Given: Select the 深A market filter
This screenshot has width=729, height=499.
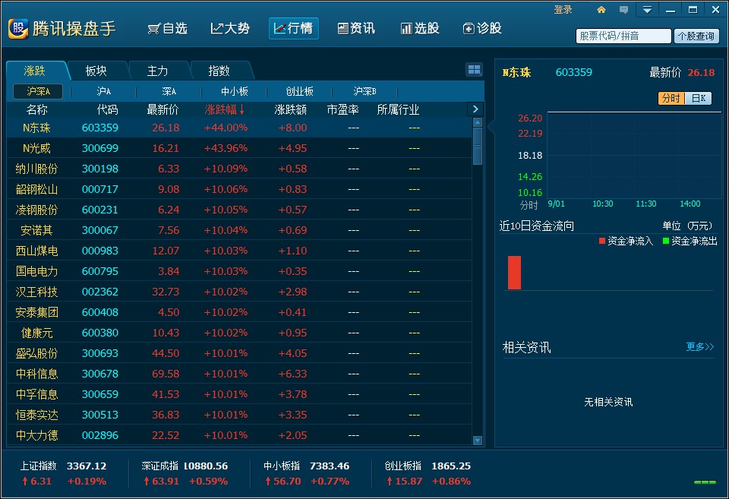Looking at the screenshot, I should click(169, 91).
